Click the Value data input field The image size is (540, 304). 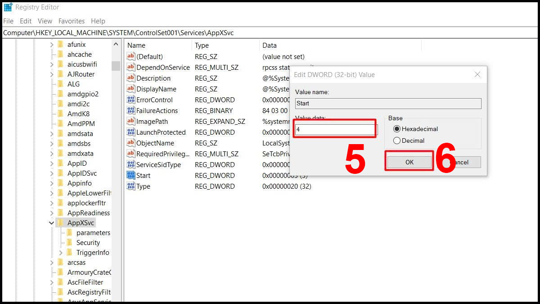[335, 130]
